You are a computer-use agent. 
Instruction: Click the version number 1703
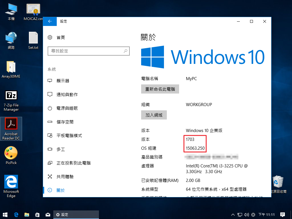click(190, 139)
